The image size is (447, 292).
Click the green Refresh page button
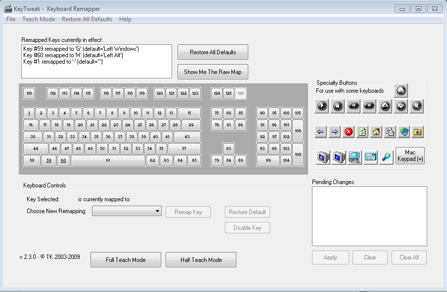[362, 132]
